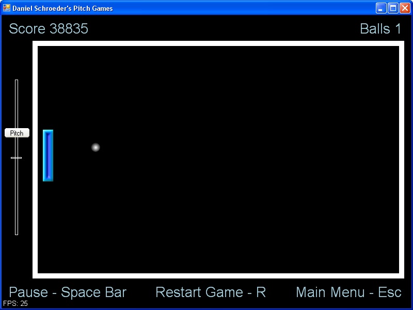The width and height of the screenshot is (413, 310).
Task: Minimize the Pitch Games window
Action: click(380, 8)
